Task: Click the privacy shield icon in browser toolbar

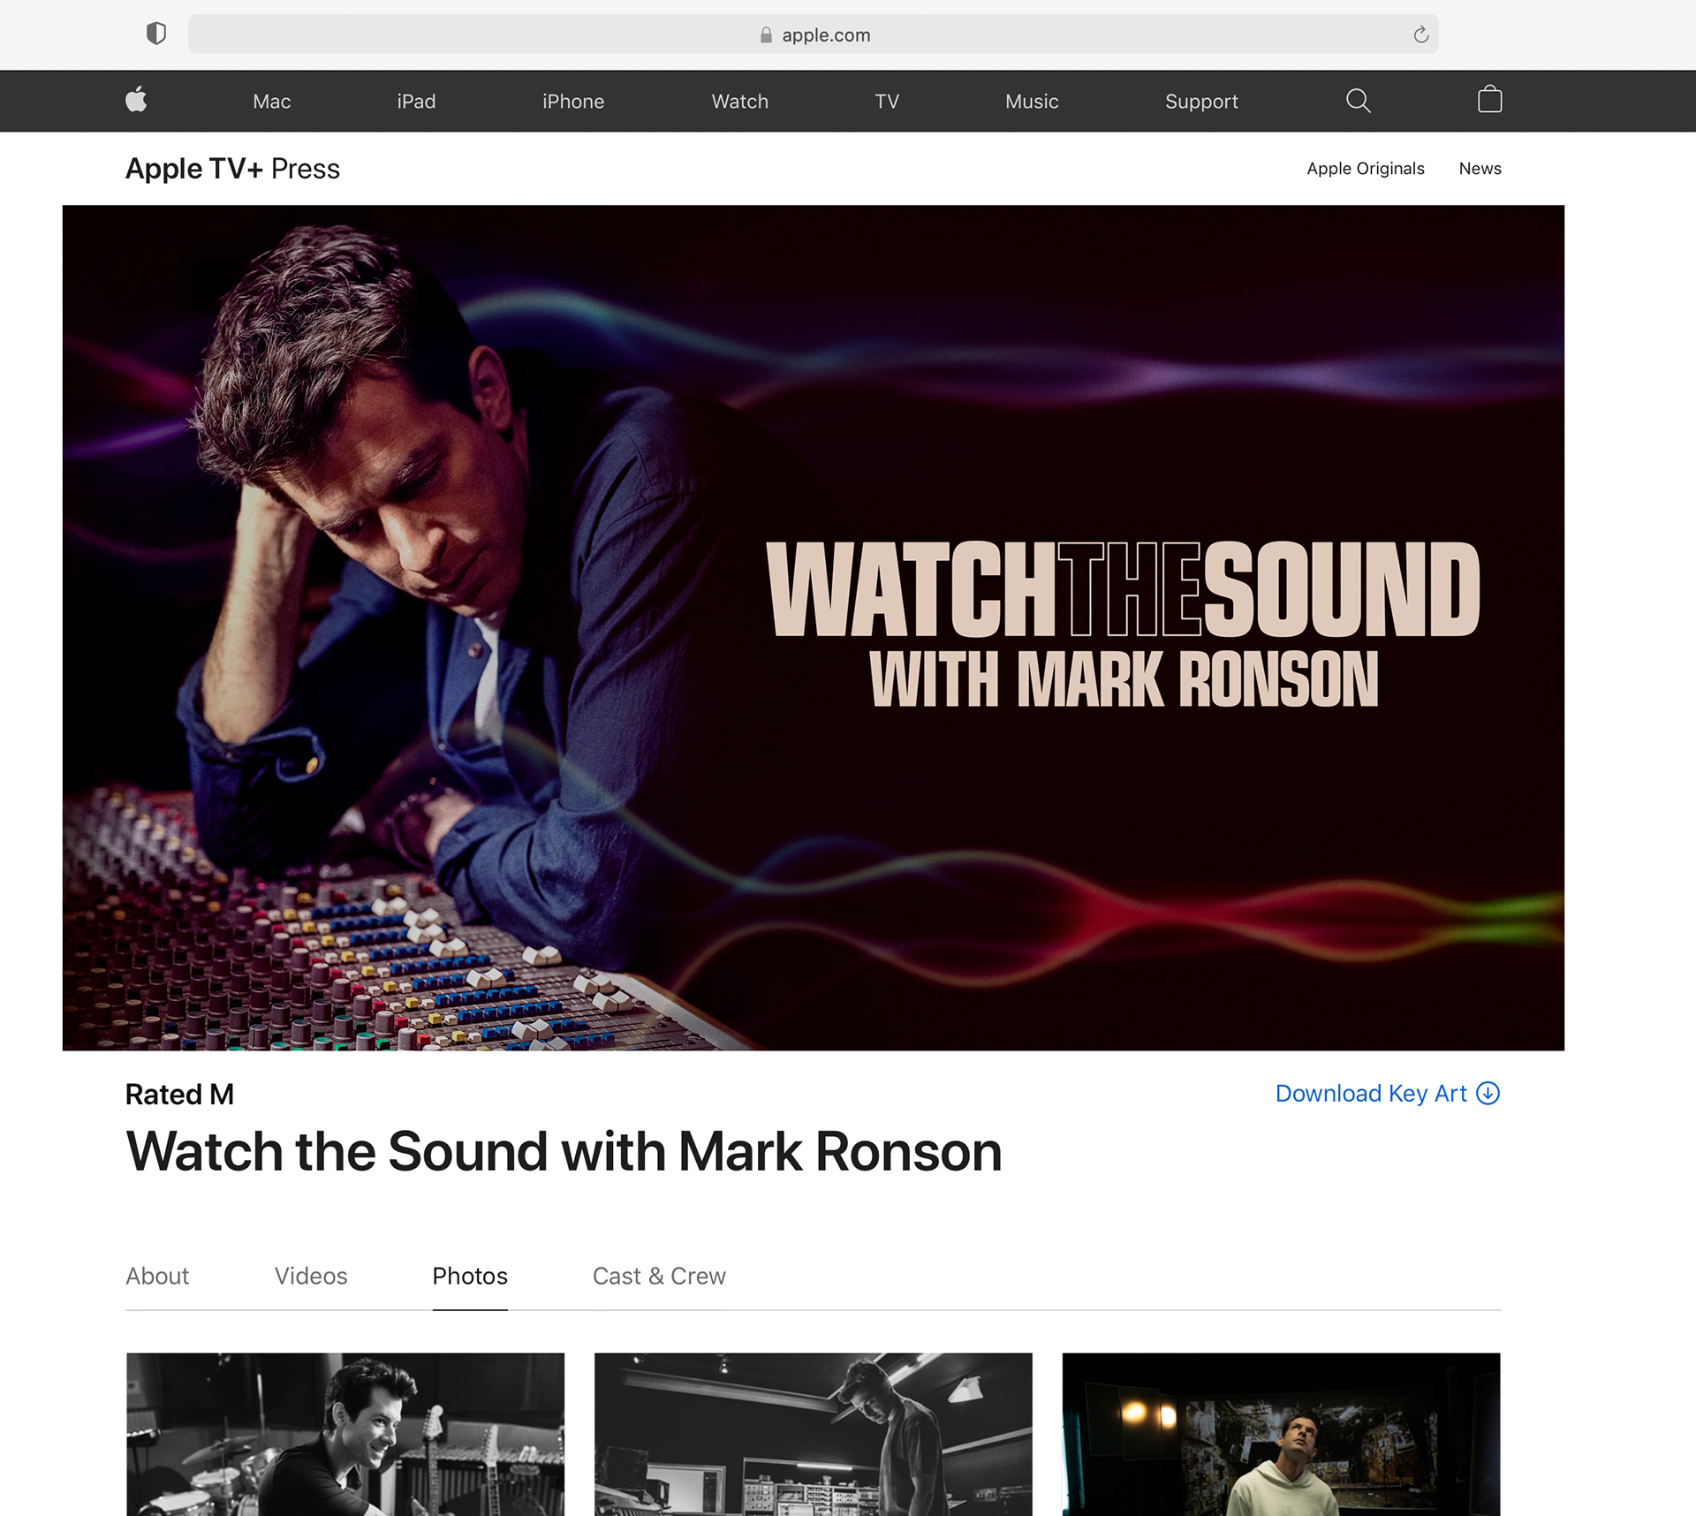Action: click(156, 34)
